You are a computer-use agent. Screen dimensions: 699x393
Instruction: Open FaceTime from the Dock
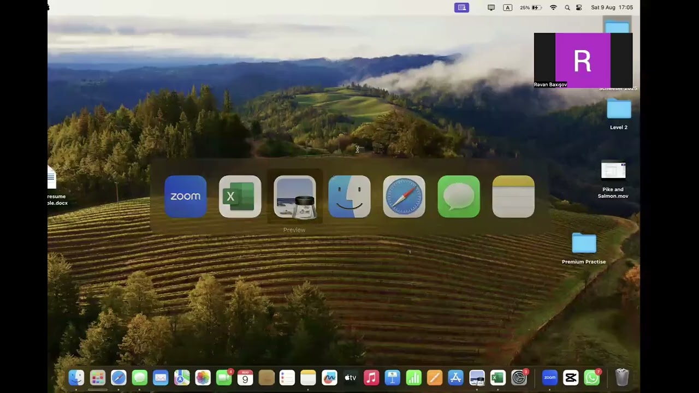point(224,377)
